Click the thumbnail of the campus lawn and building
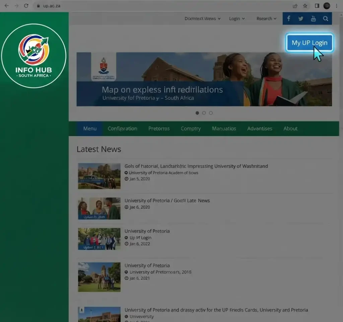The height and width of the screenshot is (322, 343). click(99, 277)
